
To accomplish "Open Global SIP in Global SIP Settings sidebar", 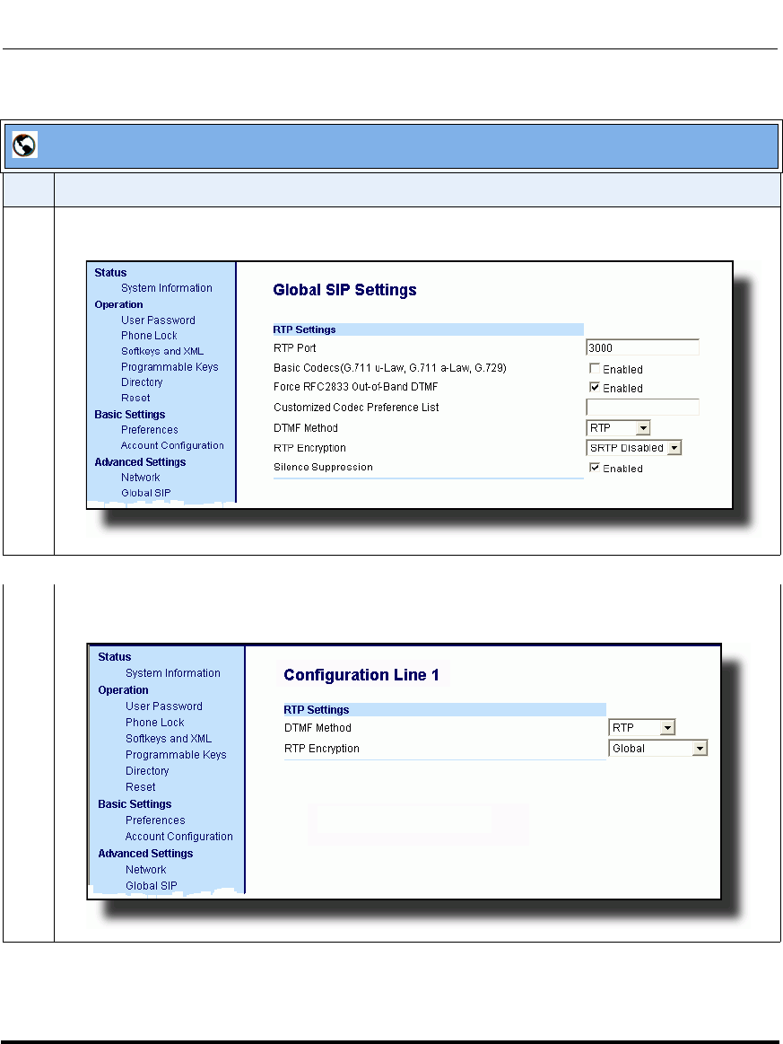I will click(x=145, y=493).
